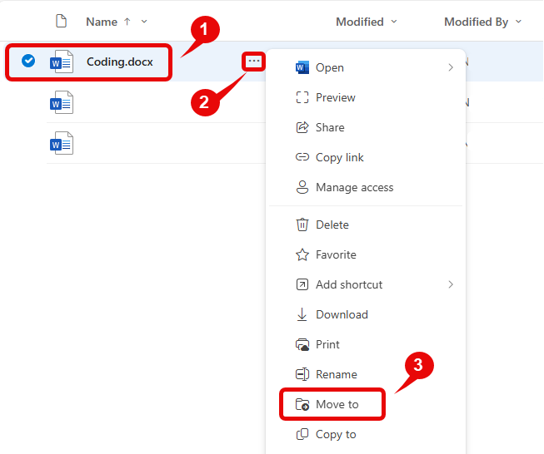The width and height of the screenshot is (544, 454).
Task: Click the Copy link chain icon
Action: point(302,157)
